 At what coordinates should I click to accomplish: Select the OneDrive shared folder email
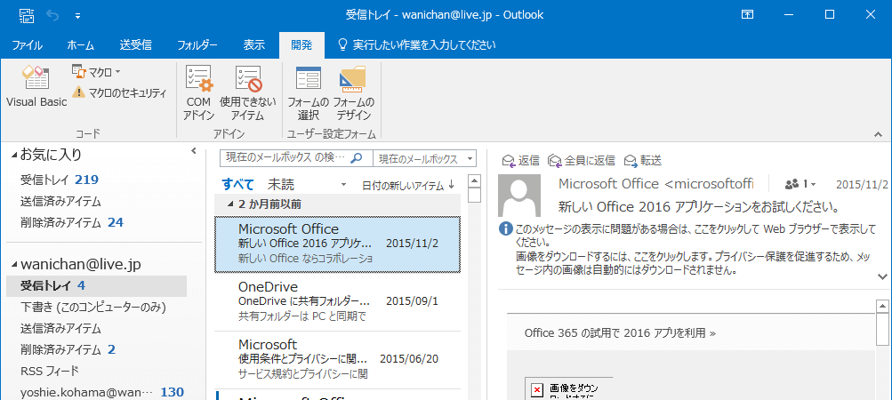(x=338, y=300)
